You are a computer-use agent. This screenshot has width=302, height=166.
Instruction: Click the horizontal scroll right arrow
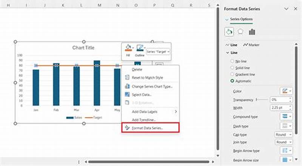click(213, 162)
